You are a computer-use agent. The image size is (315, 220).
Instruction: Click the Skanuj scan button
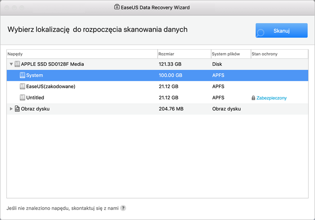(281, 30)
